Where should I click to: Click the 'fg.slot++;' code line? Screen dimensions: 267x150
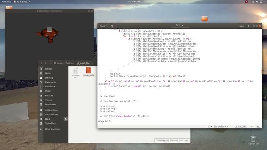pos(116,74)
